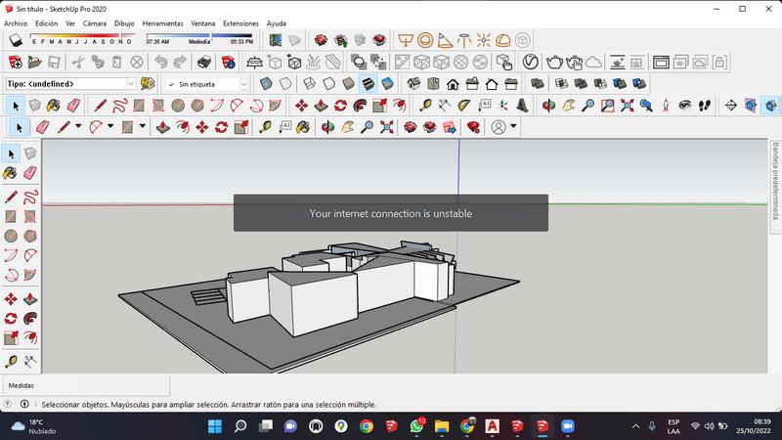The width and height of the screenshot is (782, 440).
Task: Open the Extensiones menu
Action: click(x=240, y=22)
